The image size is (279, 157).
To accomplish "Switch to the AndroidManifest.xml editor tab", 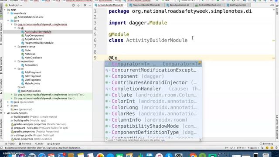I will tap(209, 5).
